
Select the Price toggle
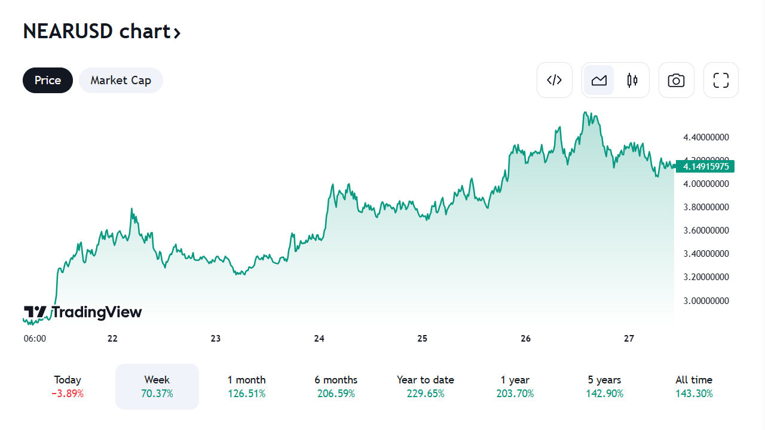tap(48, 80)
